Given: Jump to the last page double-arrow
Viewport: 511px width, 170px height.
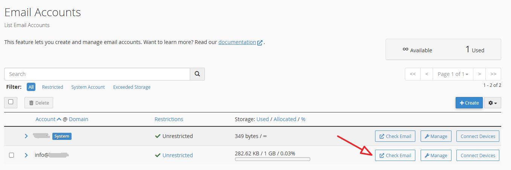Looking at the screenshot, I should [x=493, y=74].
